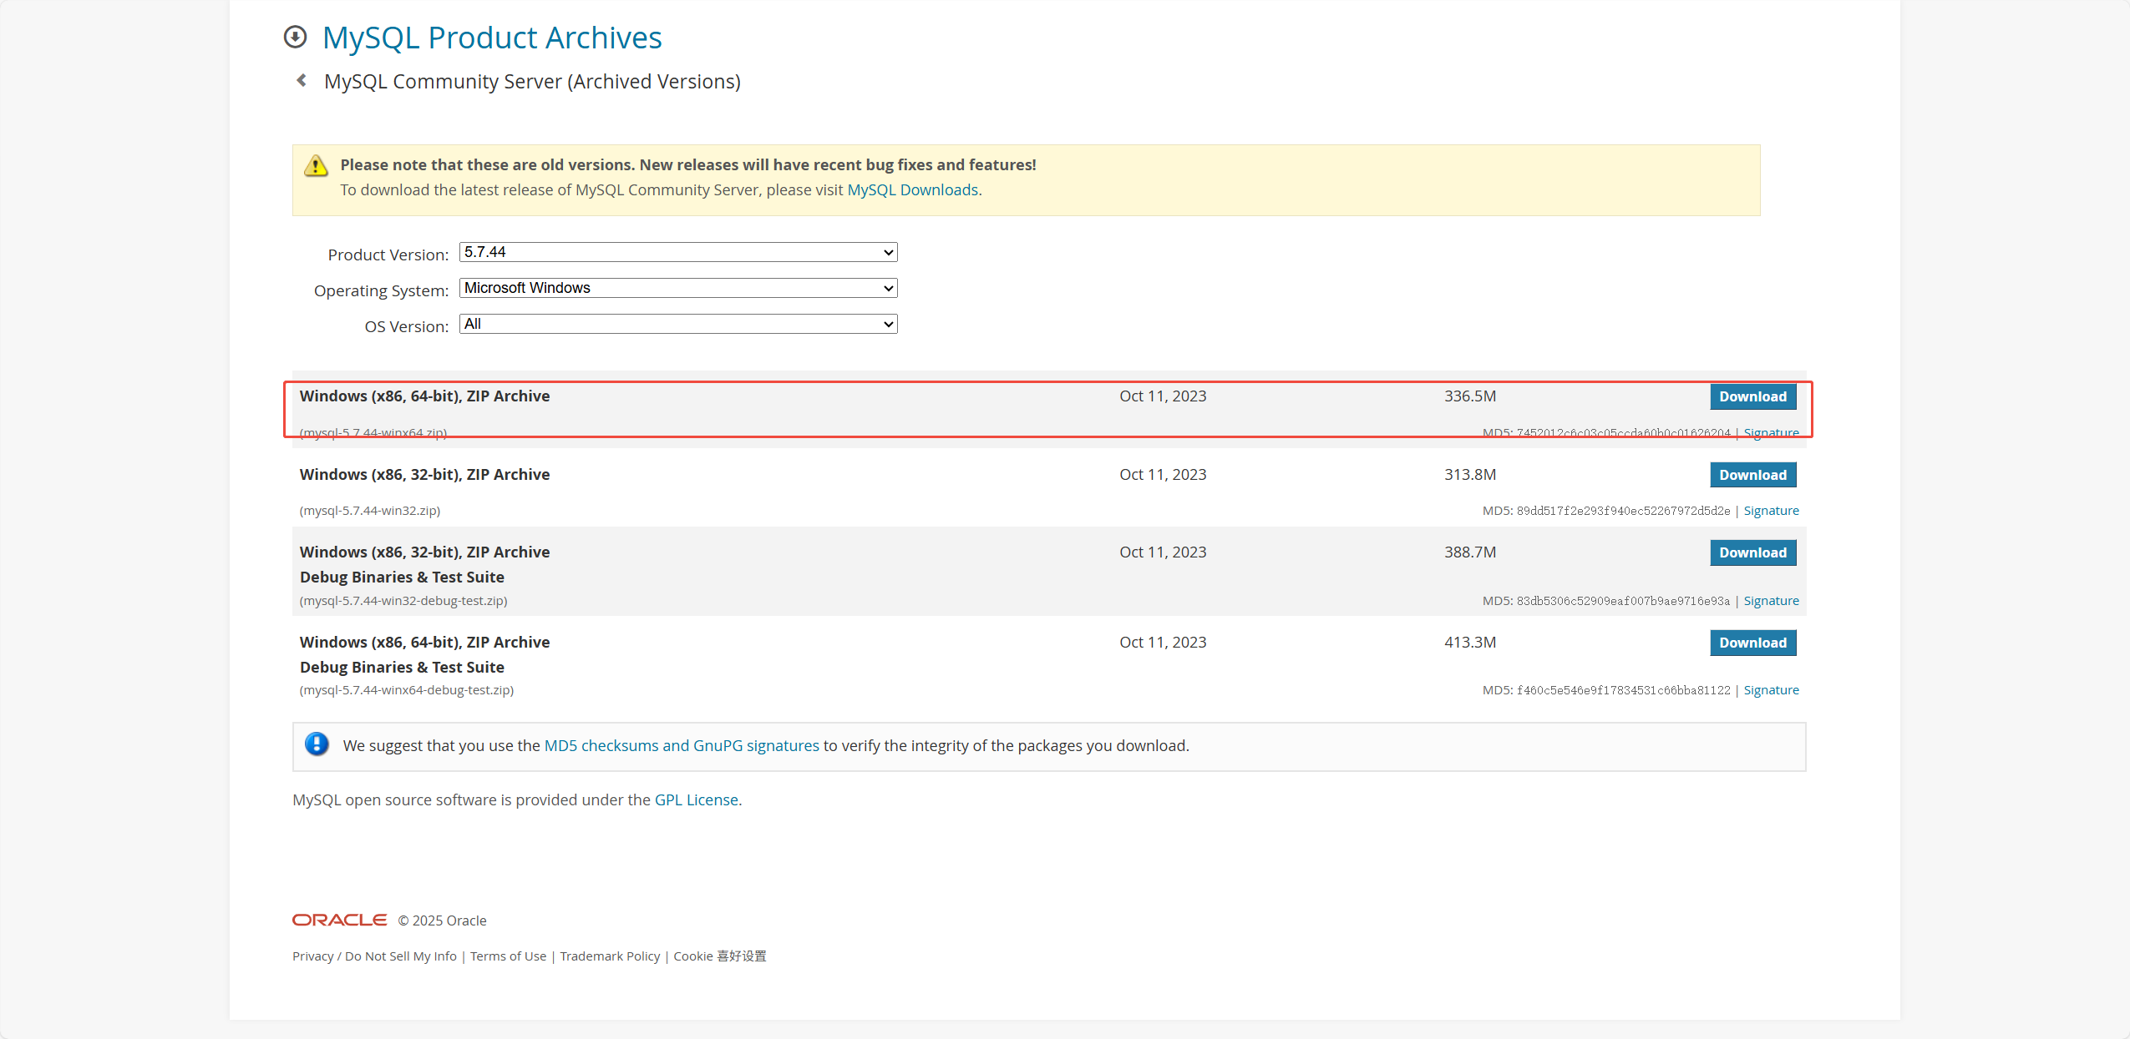Download the 32-bit ZIP Archive 313.8M
Viewport: 2130px width, 1039px height.
click(x=1752, y=475)
